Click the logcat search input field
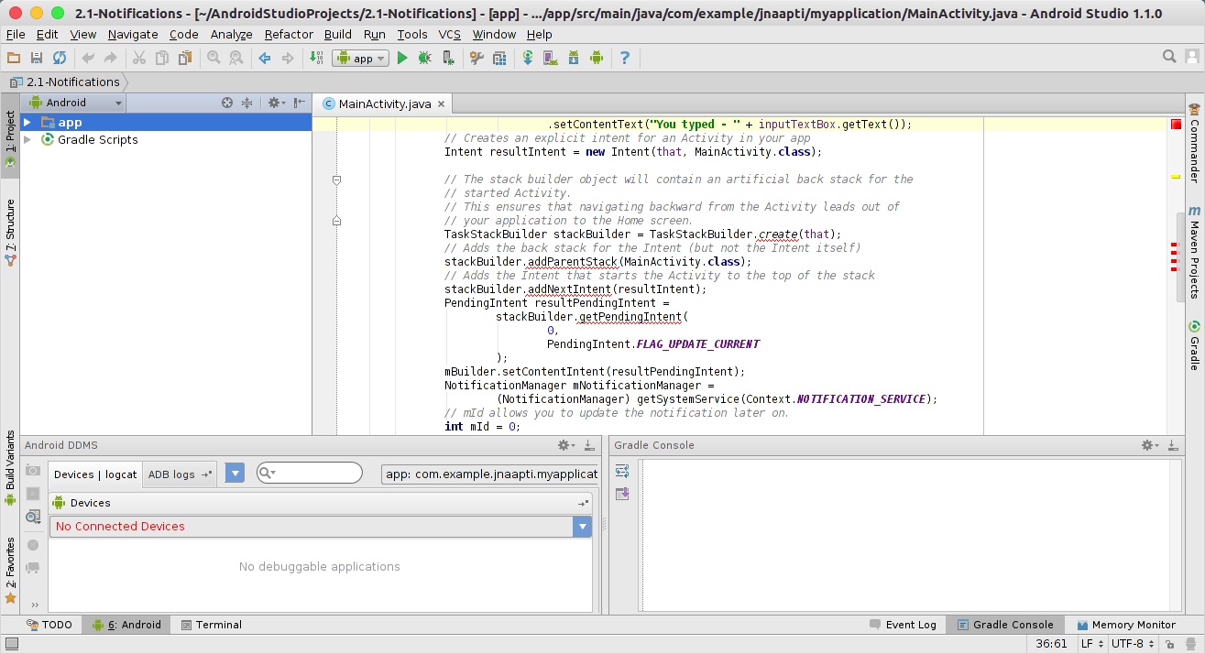This screenshot has width=1205, height=654. 310,473
